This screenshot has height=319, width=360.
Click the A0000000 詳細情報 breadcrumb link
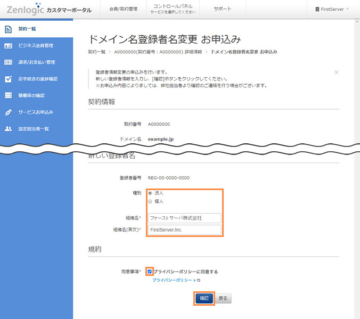click(x=158, y=52)
